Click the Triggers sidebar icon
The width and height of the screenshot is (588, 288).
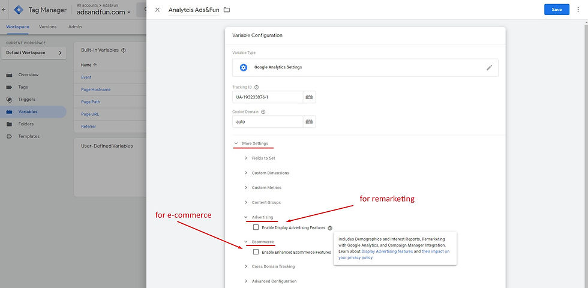click(x=10, y=100)
